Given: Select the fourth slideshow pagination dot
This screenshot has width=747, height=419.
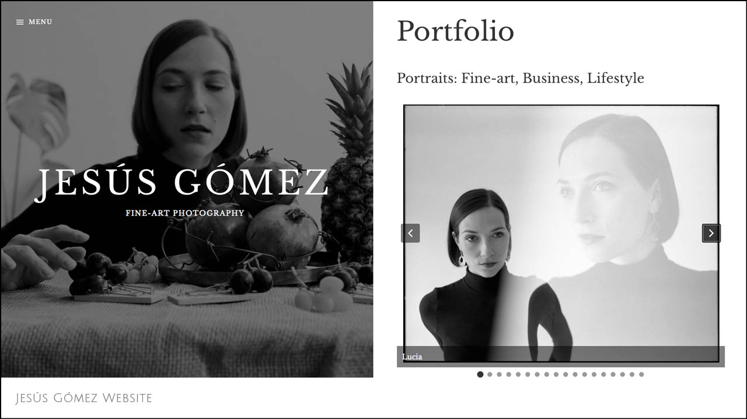Looking at the screenshot, I should tap(508, 374).
